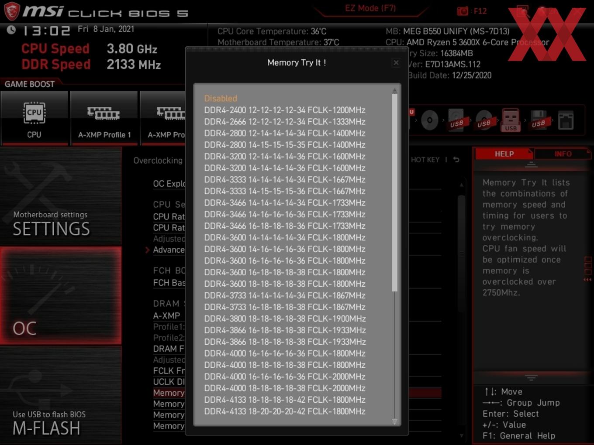Open the M-FLASH BIOS flashing section
Image resolution: width=594 pixels, height=445 pixels.
pos(61,395)
